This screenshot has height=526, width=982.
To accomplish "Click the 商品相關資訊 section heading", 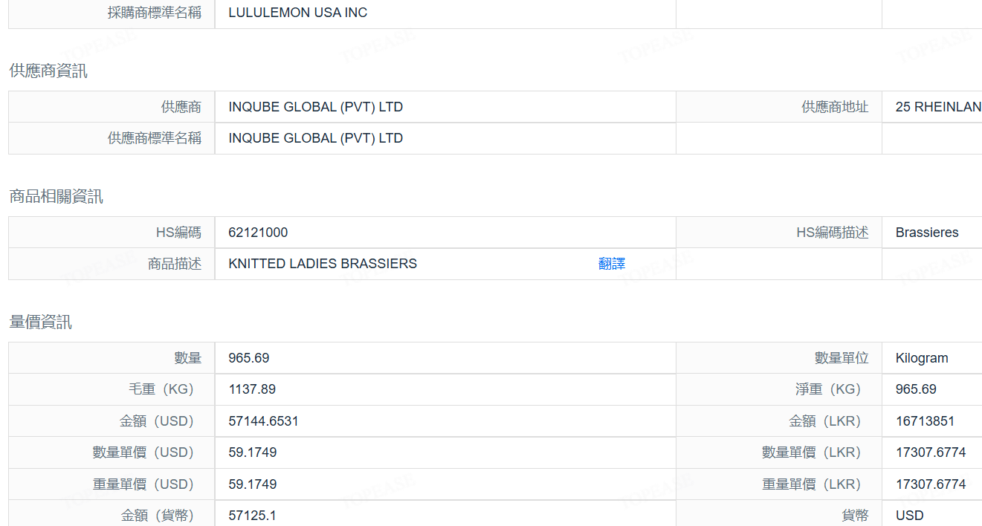I will click(x=56, y=197).
